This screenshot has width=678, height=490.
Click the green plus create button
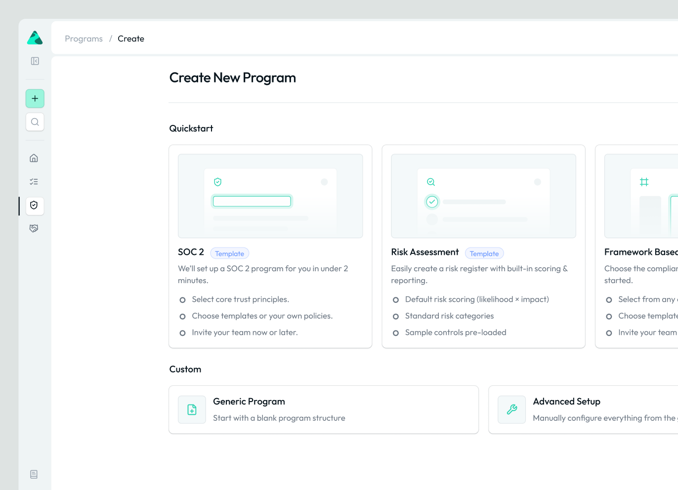click(35, 99)
